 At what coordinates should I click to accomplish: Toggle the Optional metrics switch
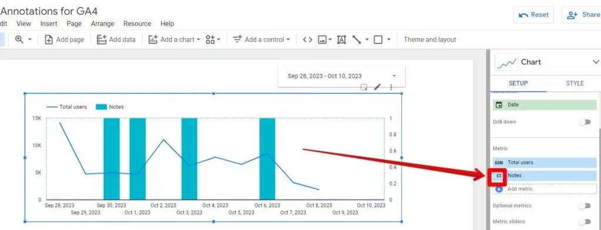[585, 206]
